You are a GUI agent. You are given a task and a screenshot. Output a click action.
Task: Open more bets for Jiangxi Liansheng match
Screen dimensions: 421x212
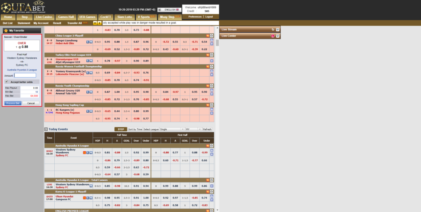click(x=212, y=43)
